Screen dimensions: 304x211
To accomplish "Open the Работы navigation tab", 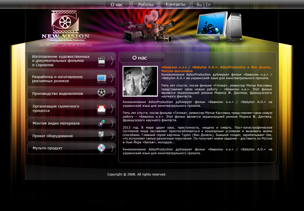I will pyautogui.click(x=145, y=5).
